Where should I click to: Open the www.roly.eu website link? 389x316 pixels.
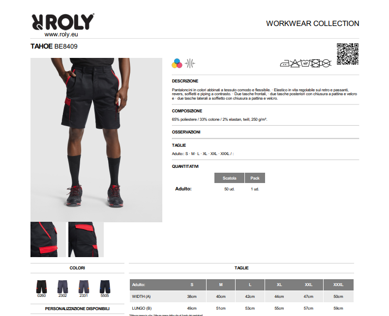(x=61, y=34)
